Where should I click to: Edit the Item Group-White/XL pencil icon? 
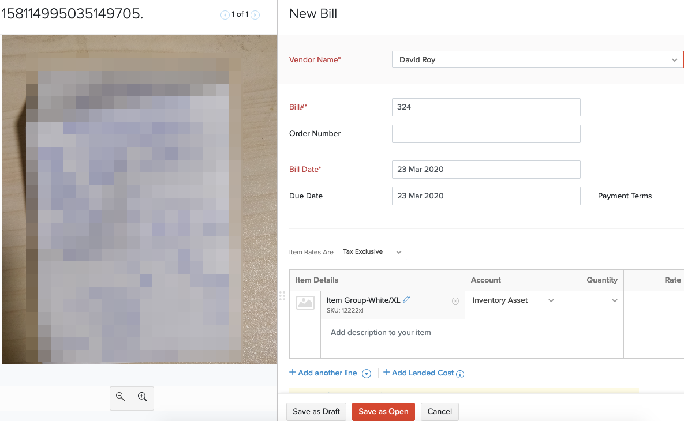tap(406, 299)
